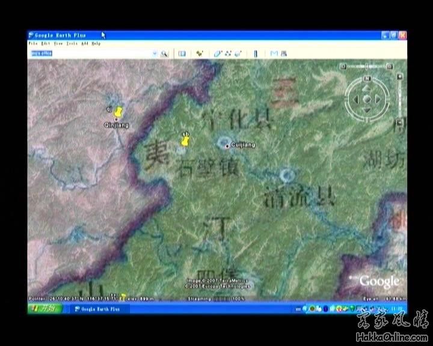Click the pan right arrow on navigator

pyautogui.click(x=378, y=99)
